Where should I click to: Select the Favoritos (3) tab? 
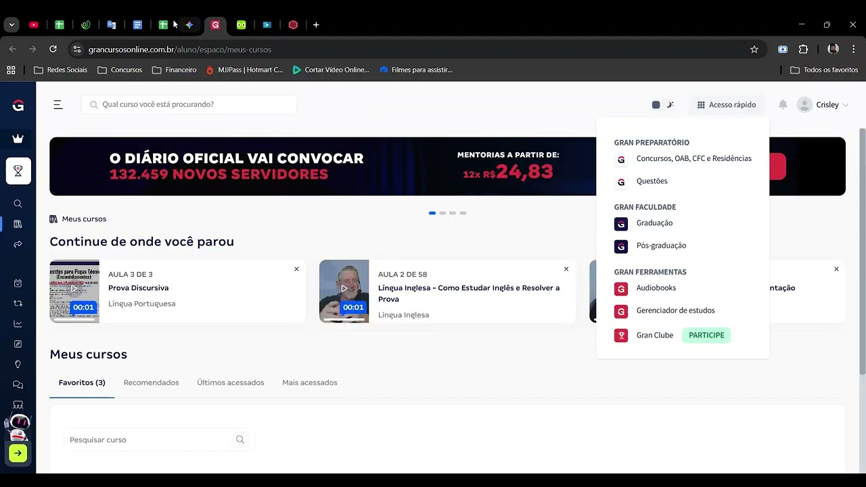82,383
